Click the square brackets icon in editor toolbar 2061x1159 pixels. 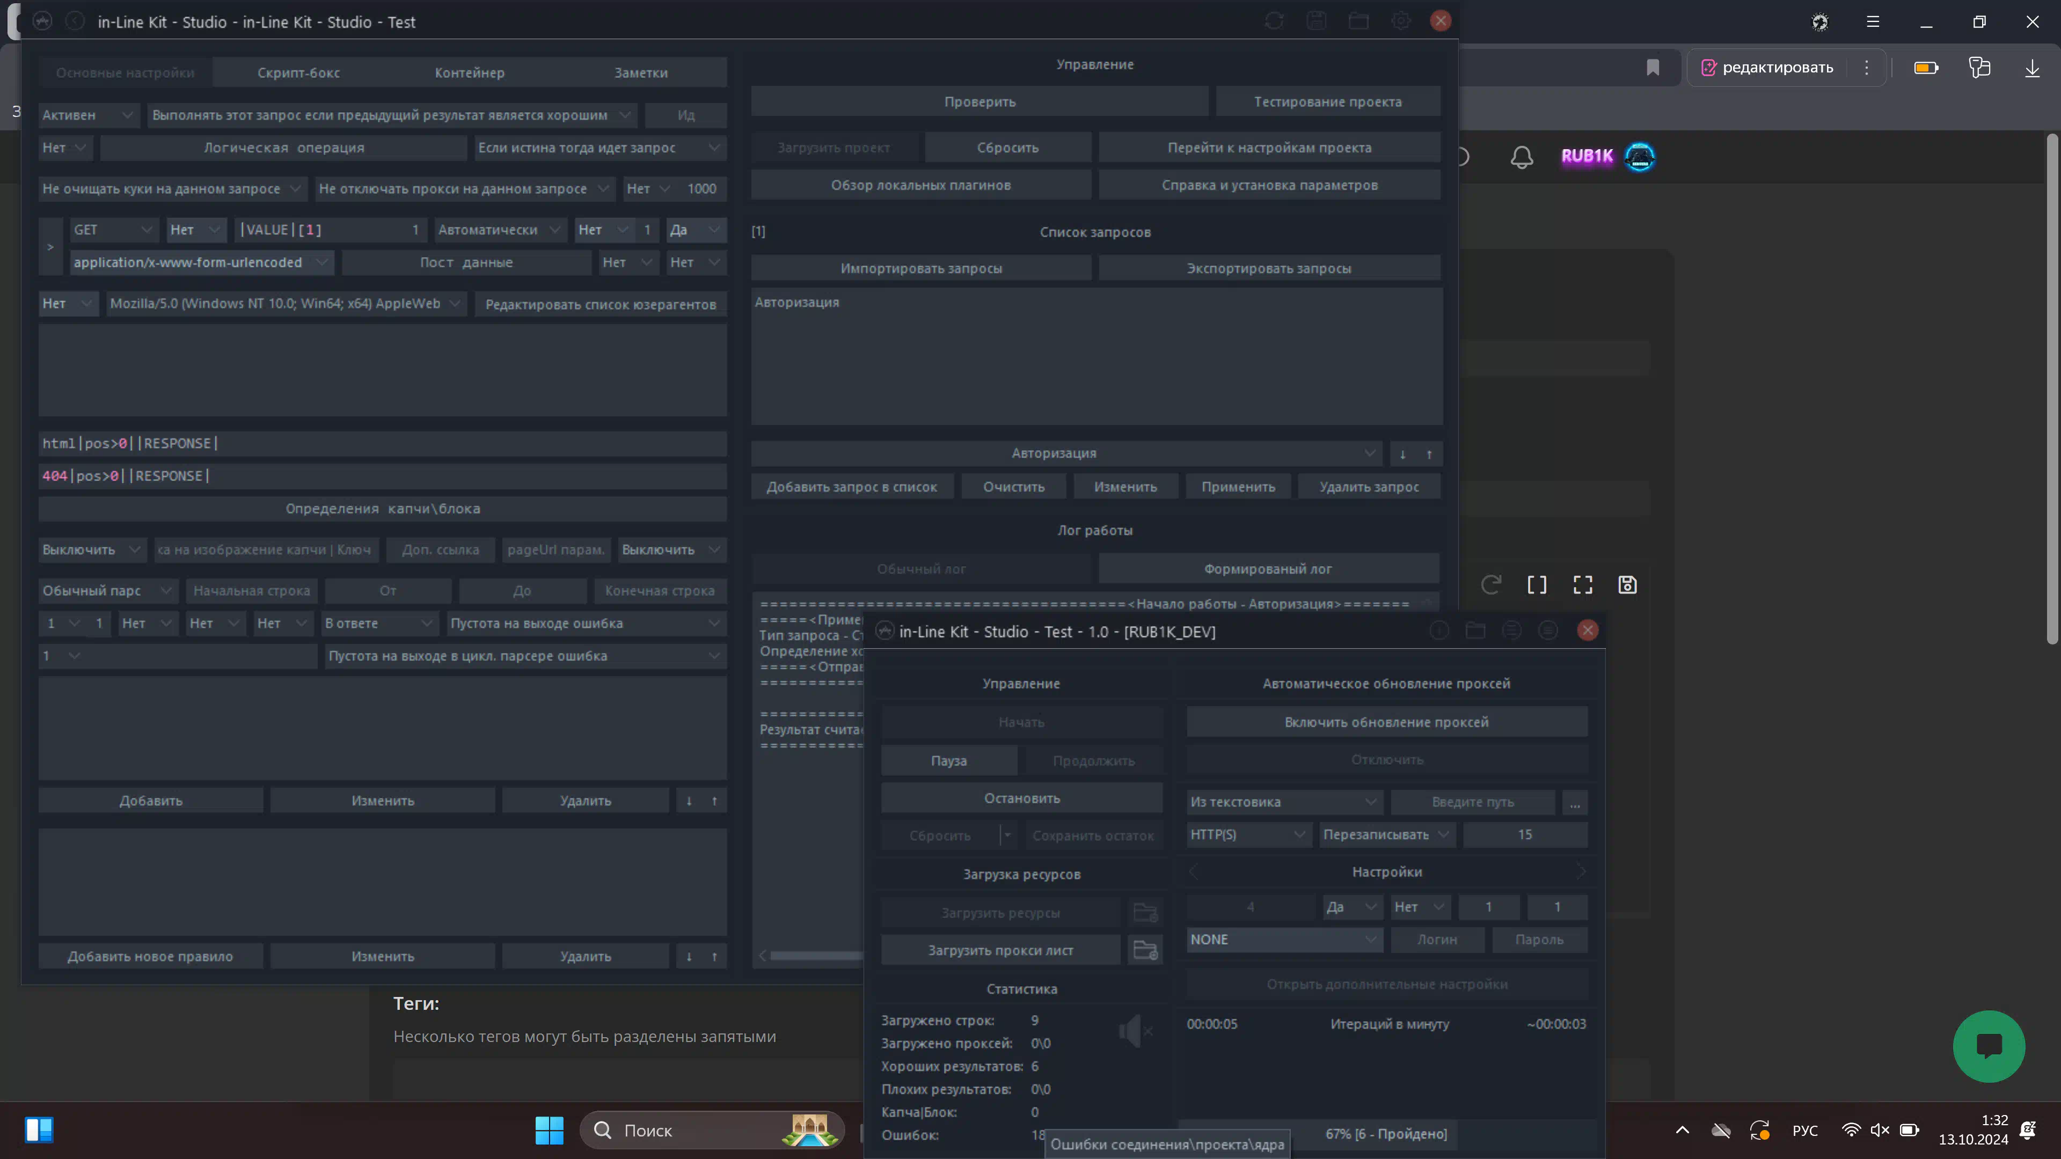point(1537,585)
